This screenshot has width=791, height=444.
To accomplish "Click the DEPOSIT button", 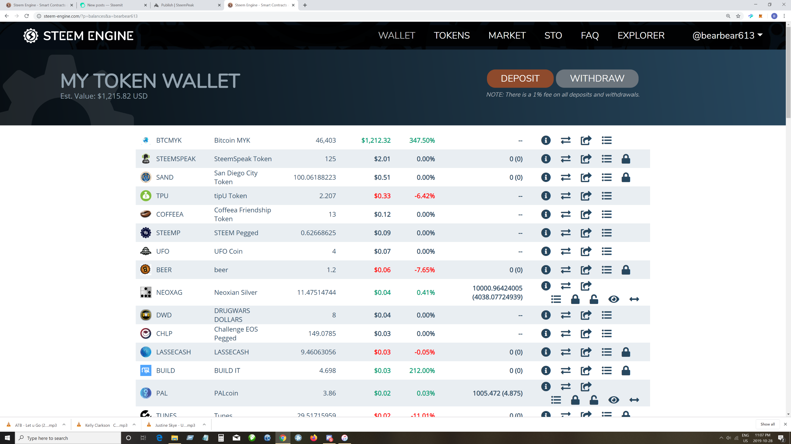I will click(520, 78).
